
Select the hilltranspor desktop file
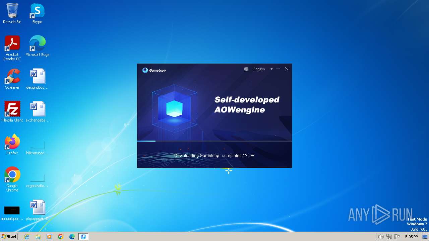[x=37, y=147]
